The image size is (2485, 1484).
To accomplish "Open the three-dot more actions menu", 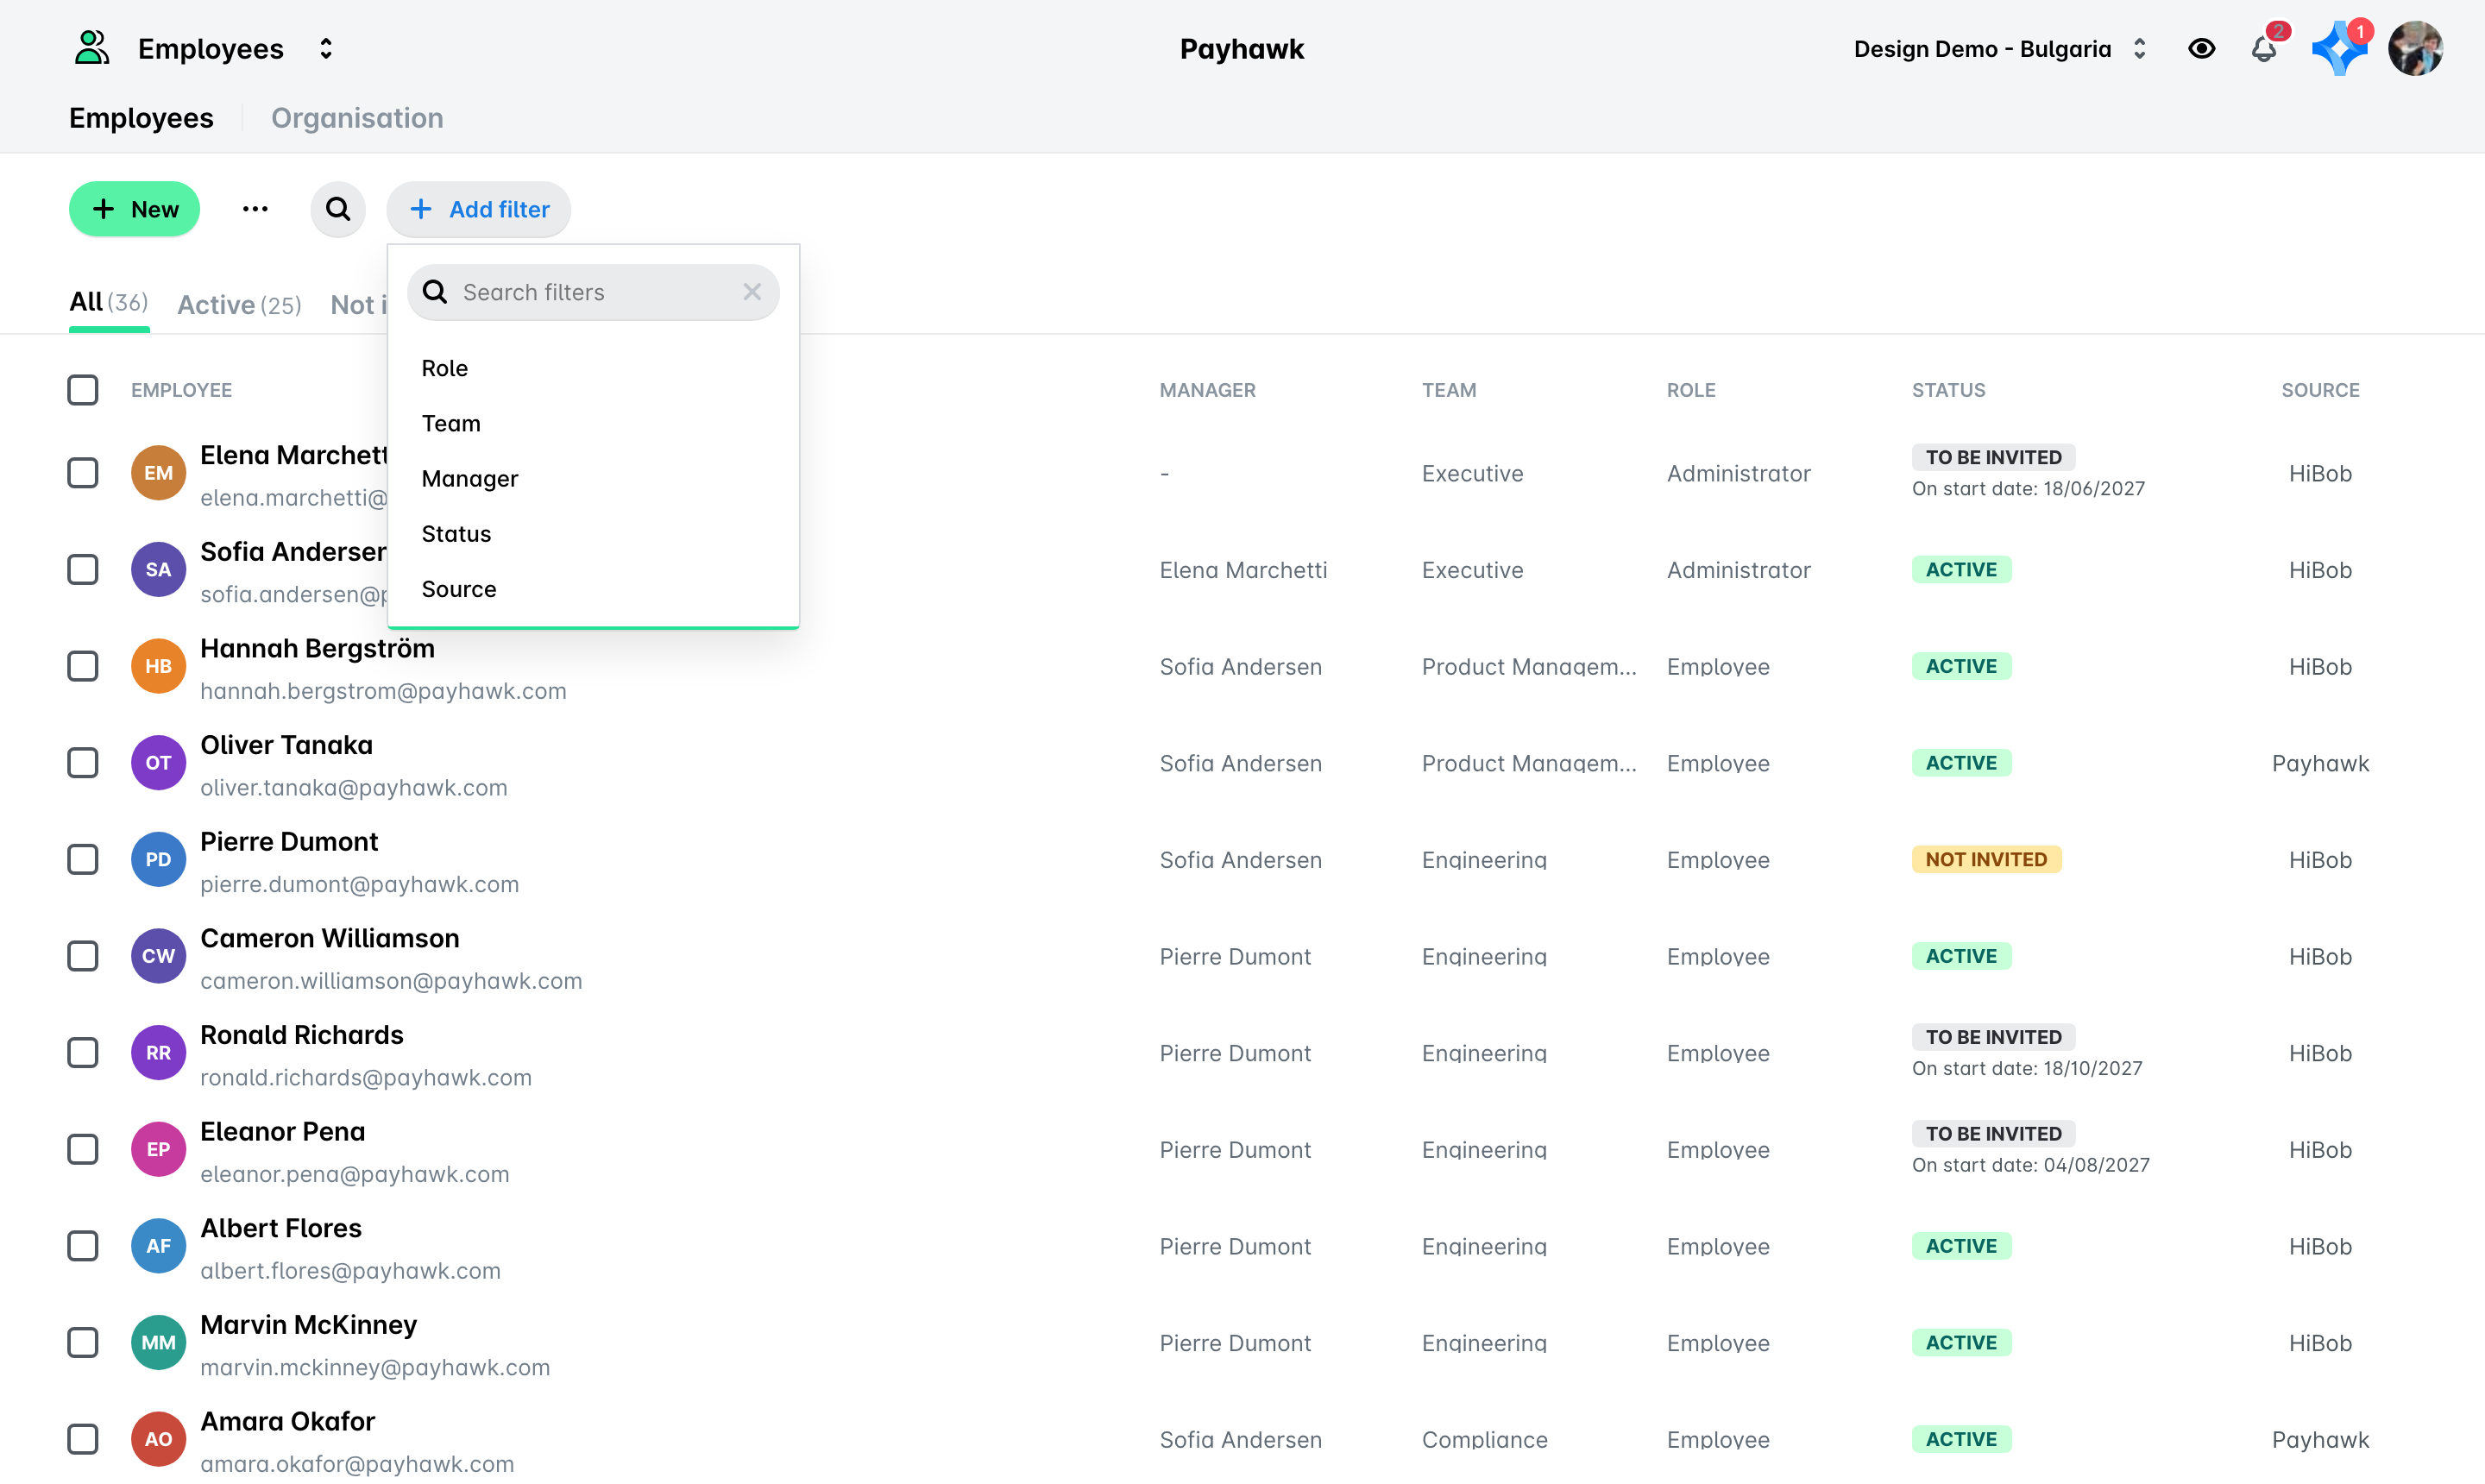I will (255, 209).
